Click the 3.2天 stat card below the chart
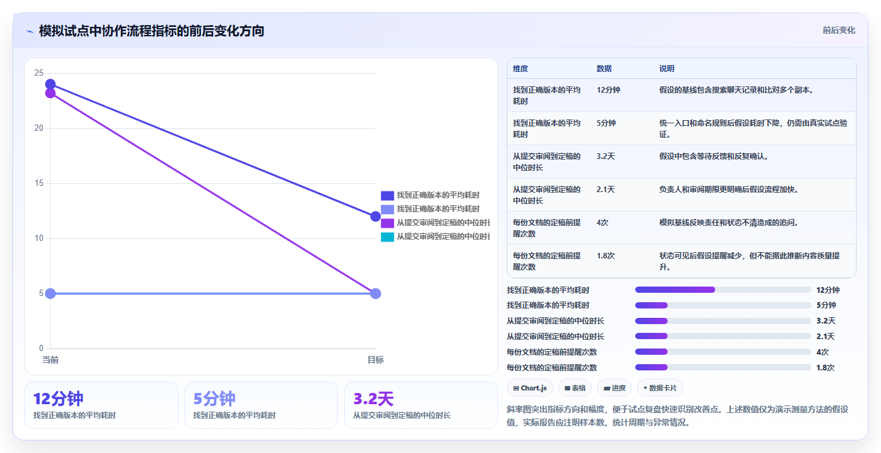The image size is (881, 453). click(x=420, y=405)
